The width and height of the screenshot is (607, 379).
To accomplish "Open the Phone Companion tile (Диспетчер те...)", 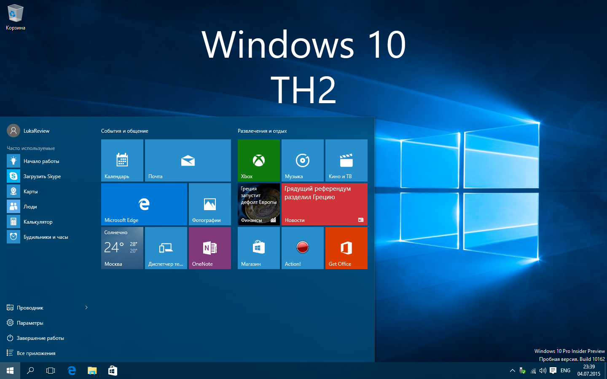I will [166, 248].
